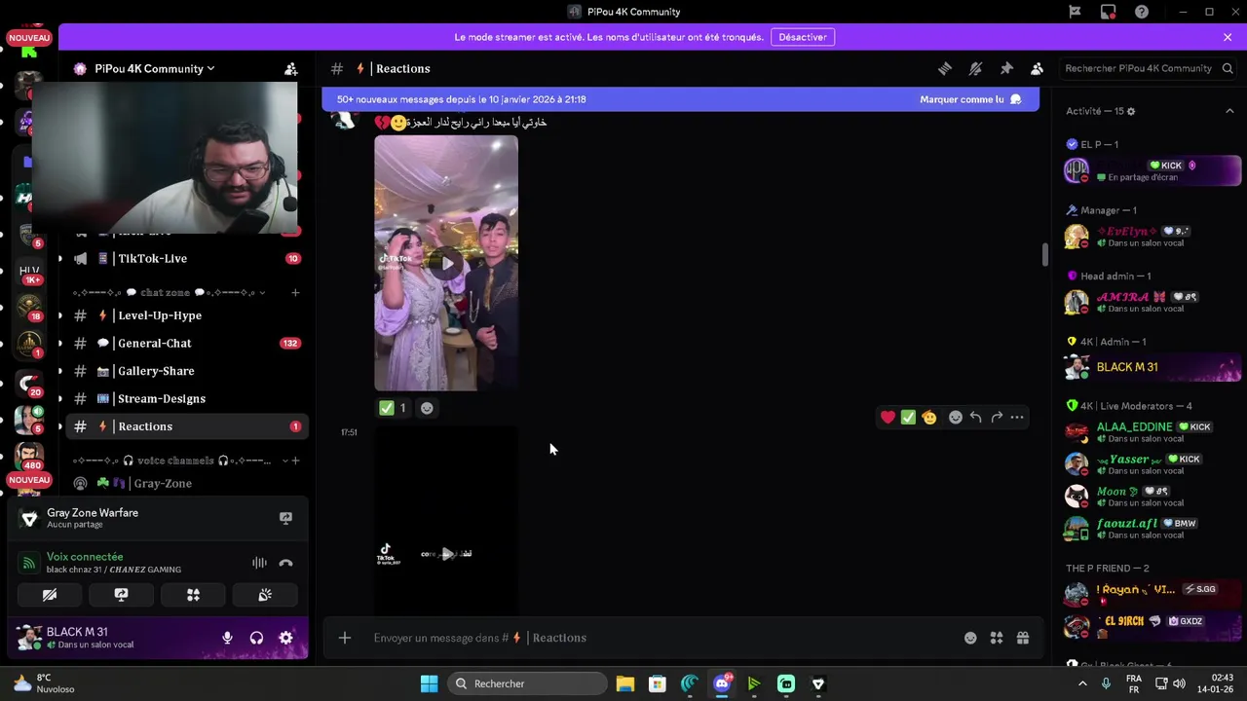Open the Stream-Designs channel

coord(161,398)
